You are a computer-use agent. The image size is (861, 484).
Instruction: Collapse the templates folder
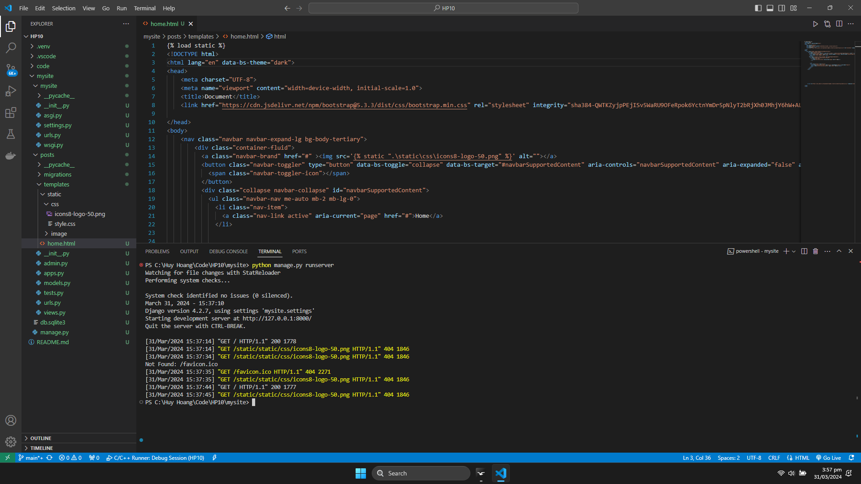78,184
